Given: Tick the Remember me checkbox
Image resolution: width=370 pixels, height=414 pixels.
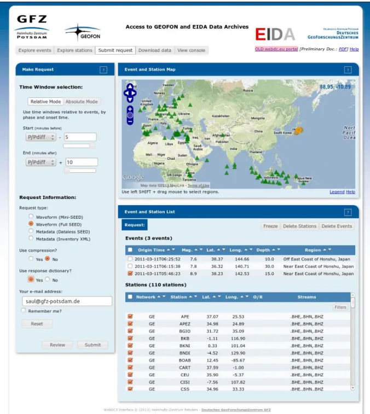Looking at the screenshot, I should coord(24,310).
